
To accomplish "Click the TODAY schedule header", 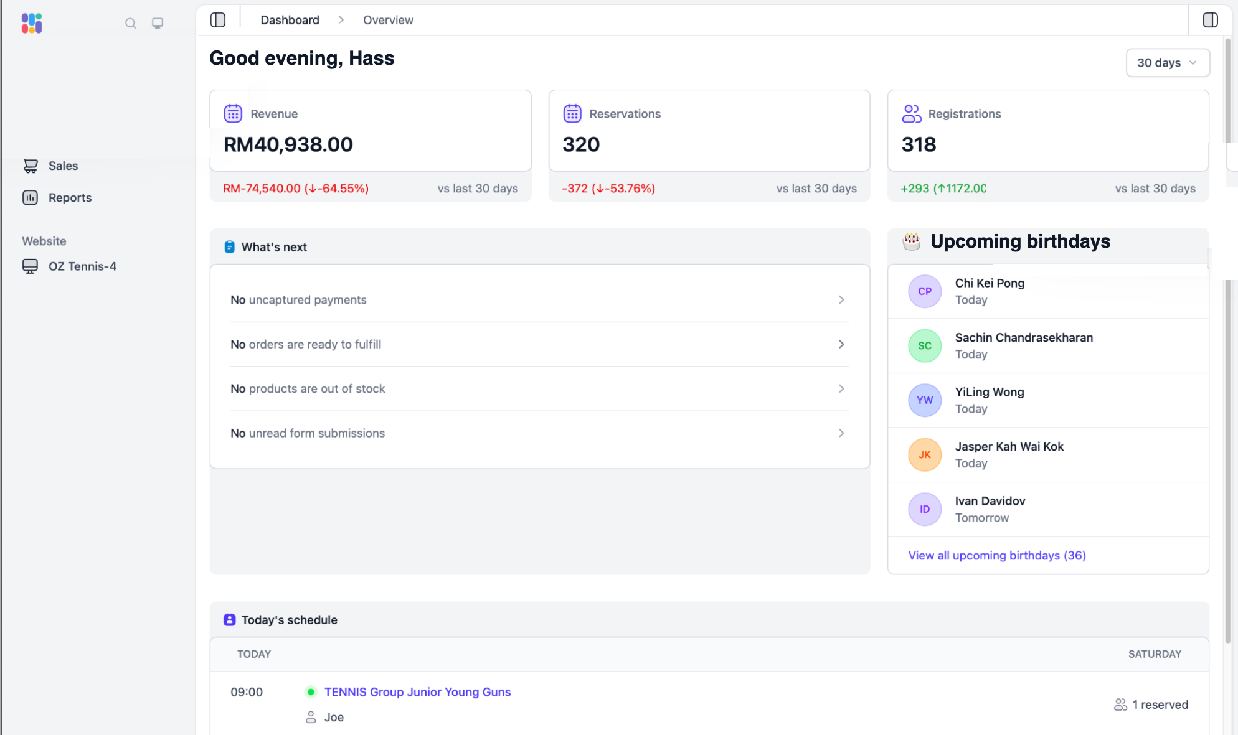I will point(254,654).
